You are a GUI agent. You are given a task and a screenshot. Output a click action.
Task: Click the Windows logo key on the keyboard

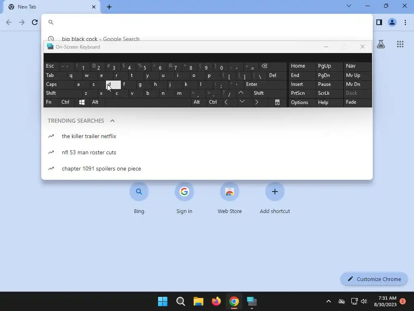pyautogui.click(x=82, y=102)
